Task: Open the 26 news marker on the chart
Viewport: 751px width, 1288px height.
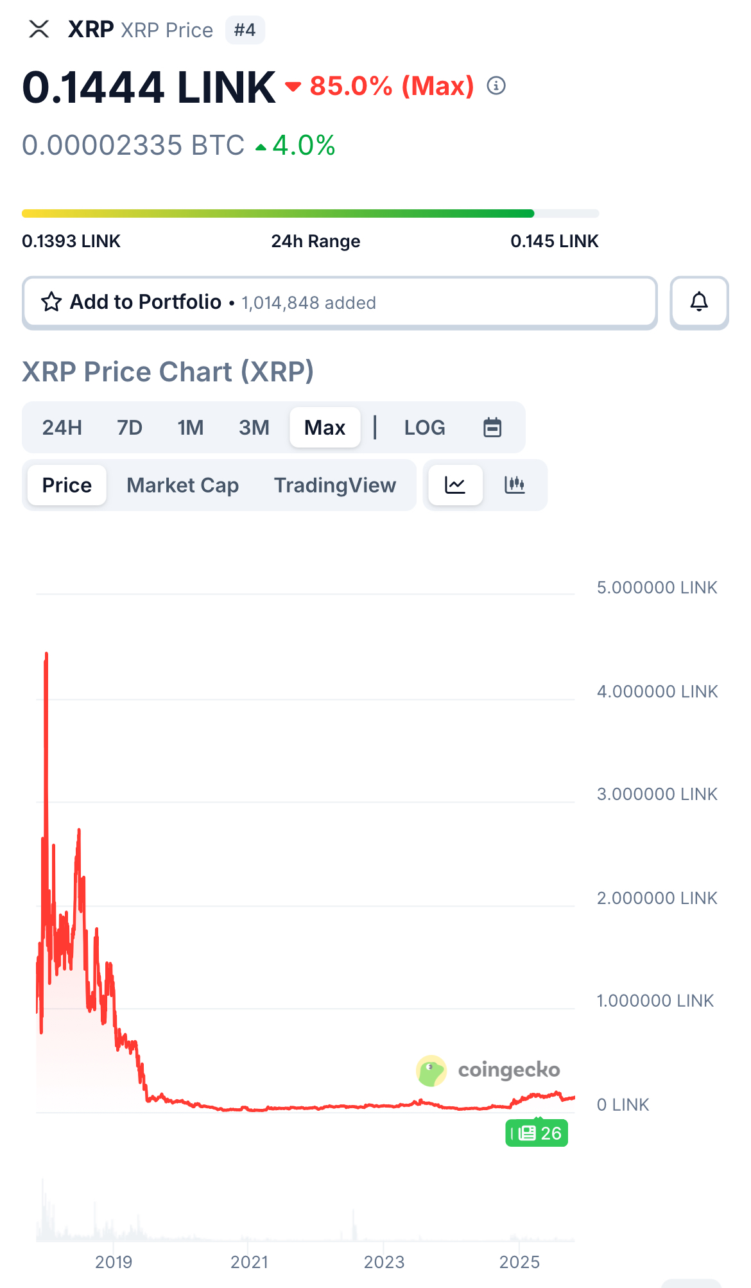Action: coord(537,1133)
